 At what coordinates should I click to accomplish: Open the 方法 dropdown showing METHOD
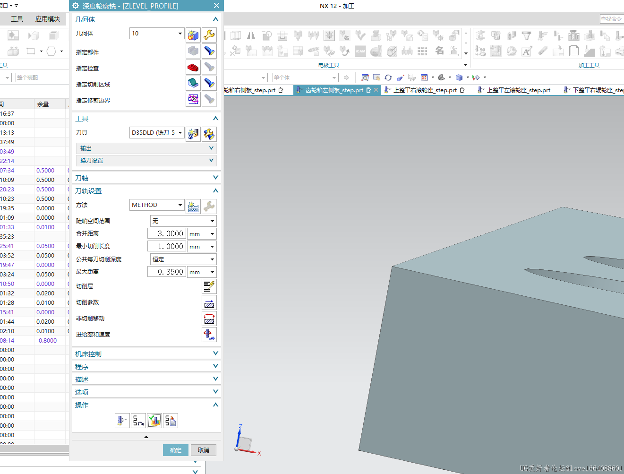point(157,205)
